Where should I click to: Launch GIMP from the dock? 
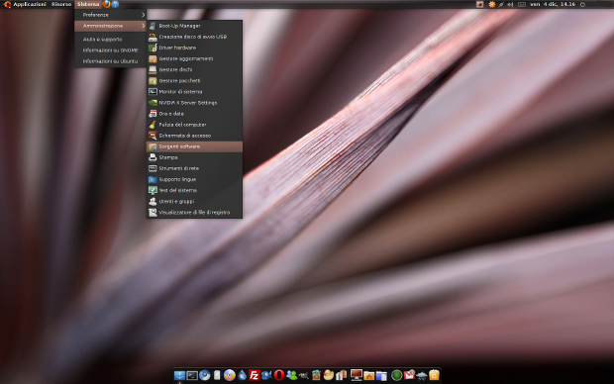click(303, 375)
